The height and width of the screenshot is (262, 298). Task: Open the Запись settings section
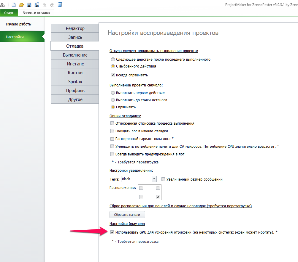point(75,37)
